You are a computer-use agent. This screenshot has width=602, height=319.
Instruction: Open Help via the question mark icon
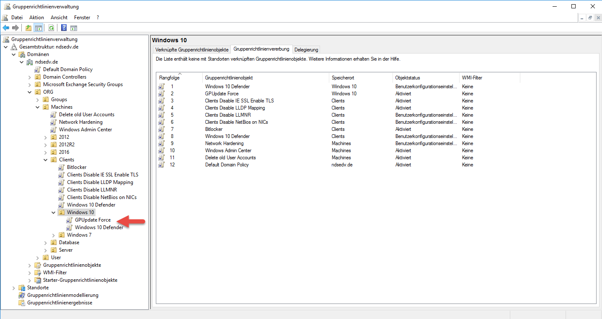click(64, 28)
